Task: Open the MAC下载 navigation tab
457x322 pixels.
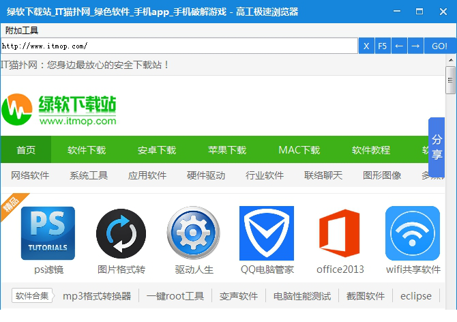Action: click(x=299, y=150)
